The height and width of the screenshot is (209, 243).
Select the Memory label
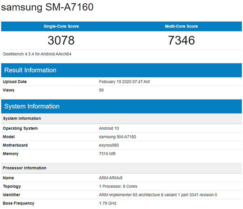point(11,154)
